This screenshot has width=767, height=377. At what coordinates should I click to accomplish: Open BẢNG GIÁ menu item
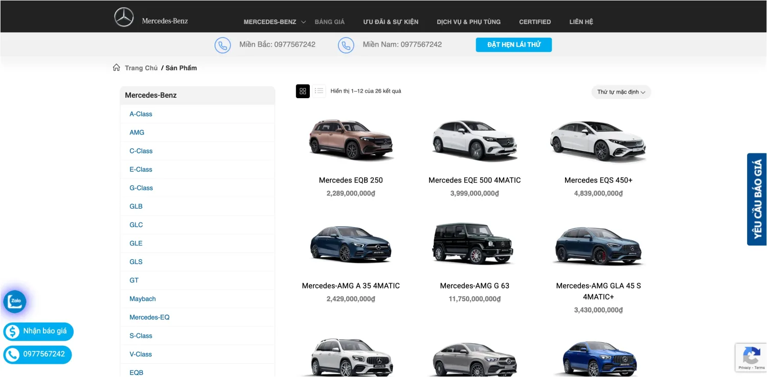click(x=330, y=22)
